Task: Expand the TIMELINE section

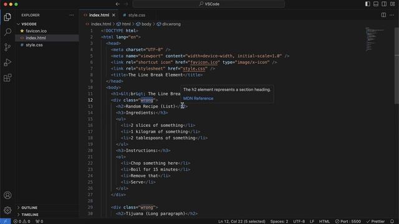Action: [x=30, y=215]
